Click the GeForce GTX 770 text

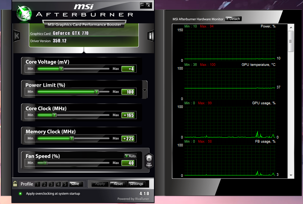point(70,33)
